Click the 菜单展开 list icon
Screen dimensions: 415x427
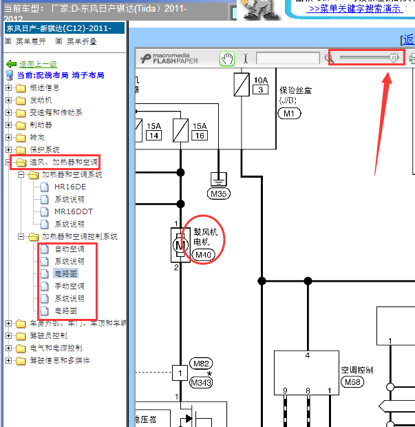(x=8, y=41)
